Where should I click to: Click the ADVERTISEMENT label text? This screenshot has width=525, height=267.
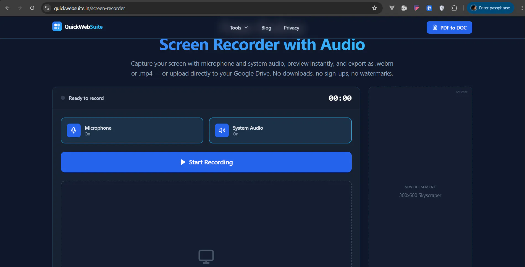tap(420, 187)
